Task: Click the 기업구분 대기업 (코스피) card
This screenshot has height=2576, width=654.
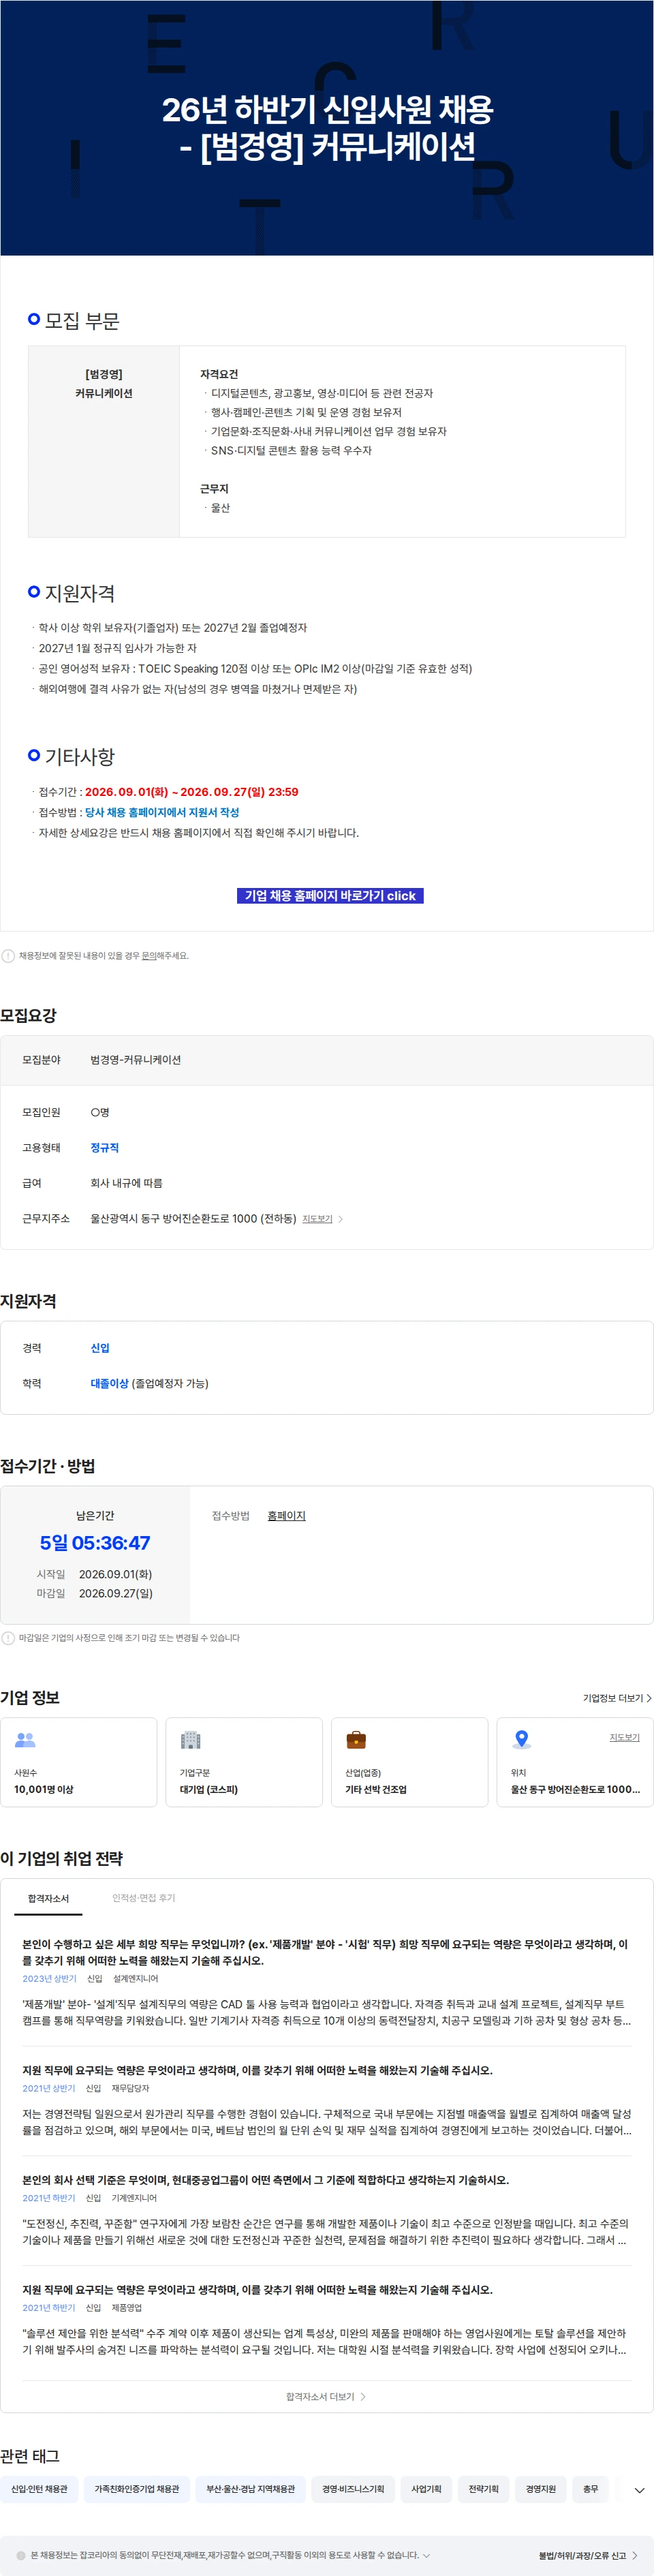Action: pos(244,1761)
